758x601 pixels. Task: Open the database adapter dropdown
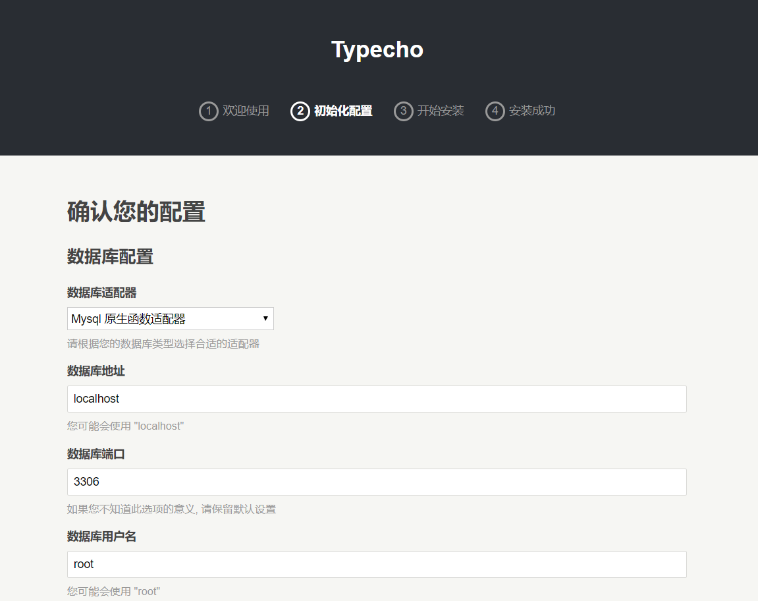(170, 318)
